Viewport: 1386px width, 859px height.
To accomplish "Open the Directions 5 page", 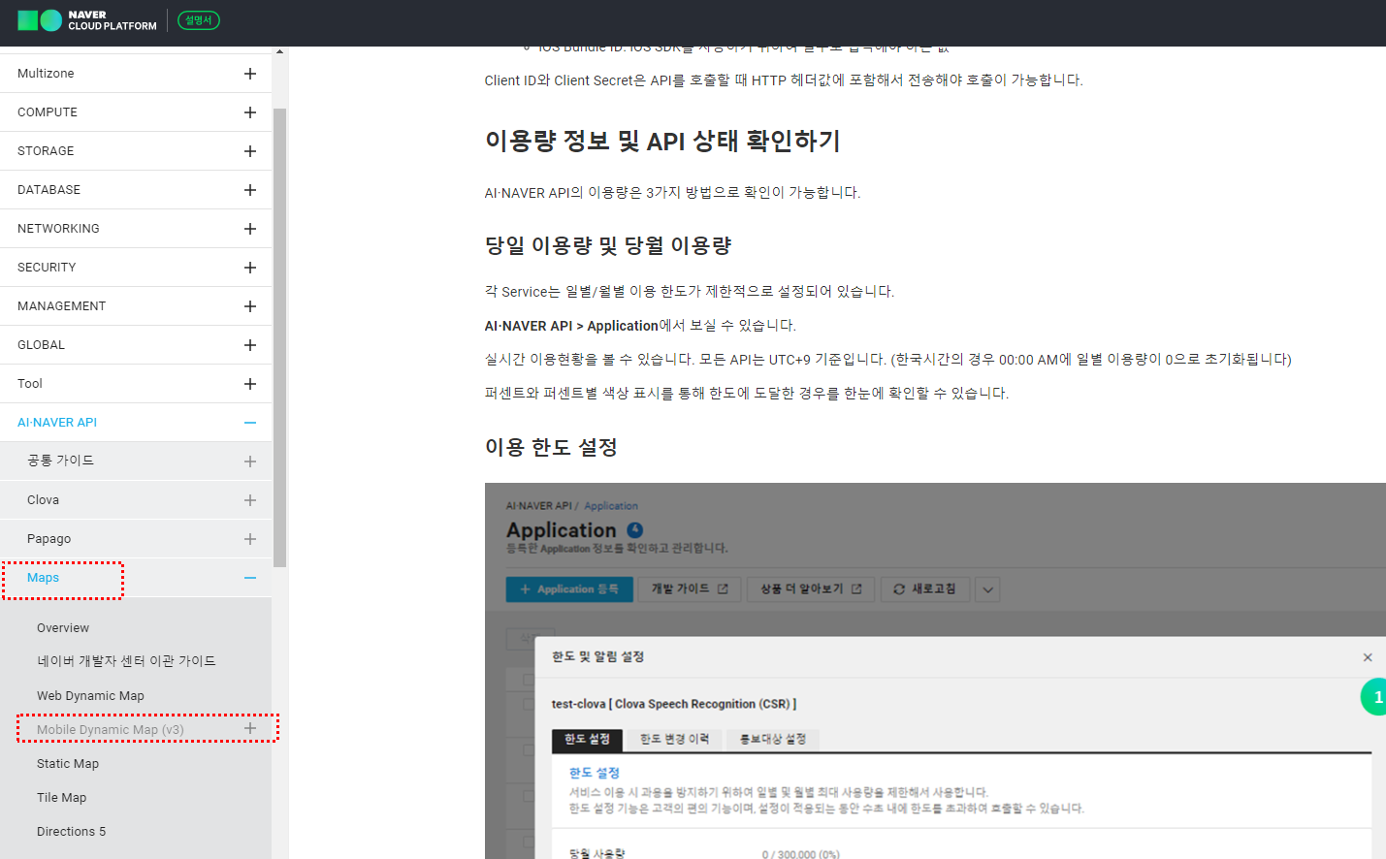I will (71, 832).
